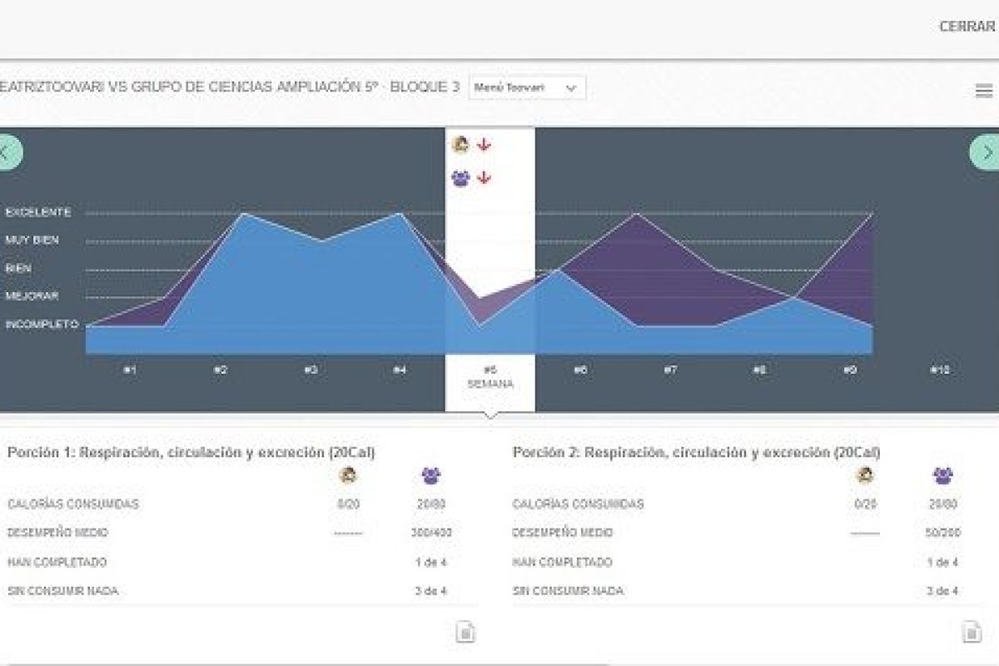Go to next chart with right arrow
Viewport: 999px width, 666px height.
(x=986, y=152)
